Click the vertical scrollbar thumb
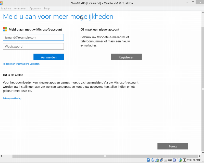Viewport: 204px width, 163px height. pyautogui.click(x=203, y=89)
